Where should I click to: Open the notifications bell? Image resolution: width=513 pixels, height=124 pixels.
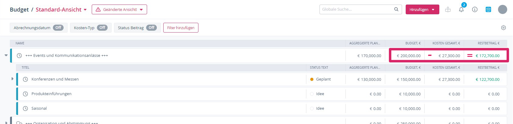pyautogui.click(x=461, y=10)
